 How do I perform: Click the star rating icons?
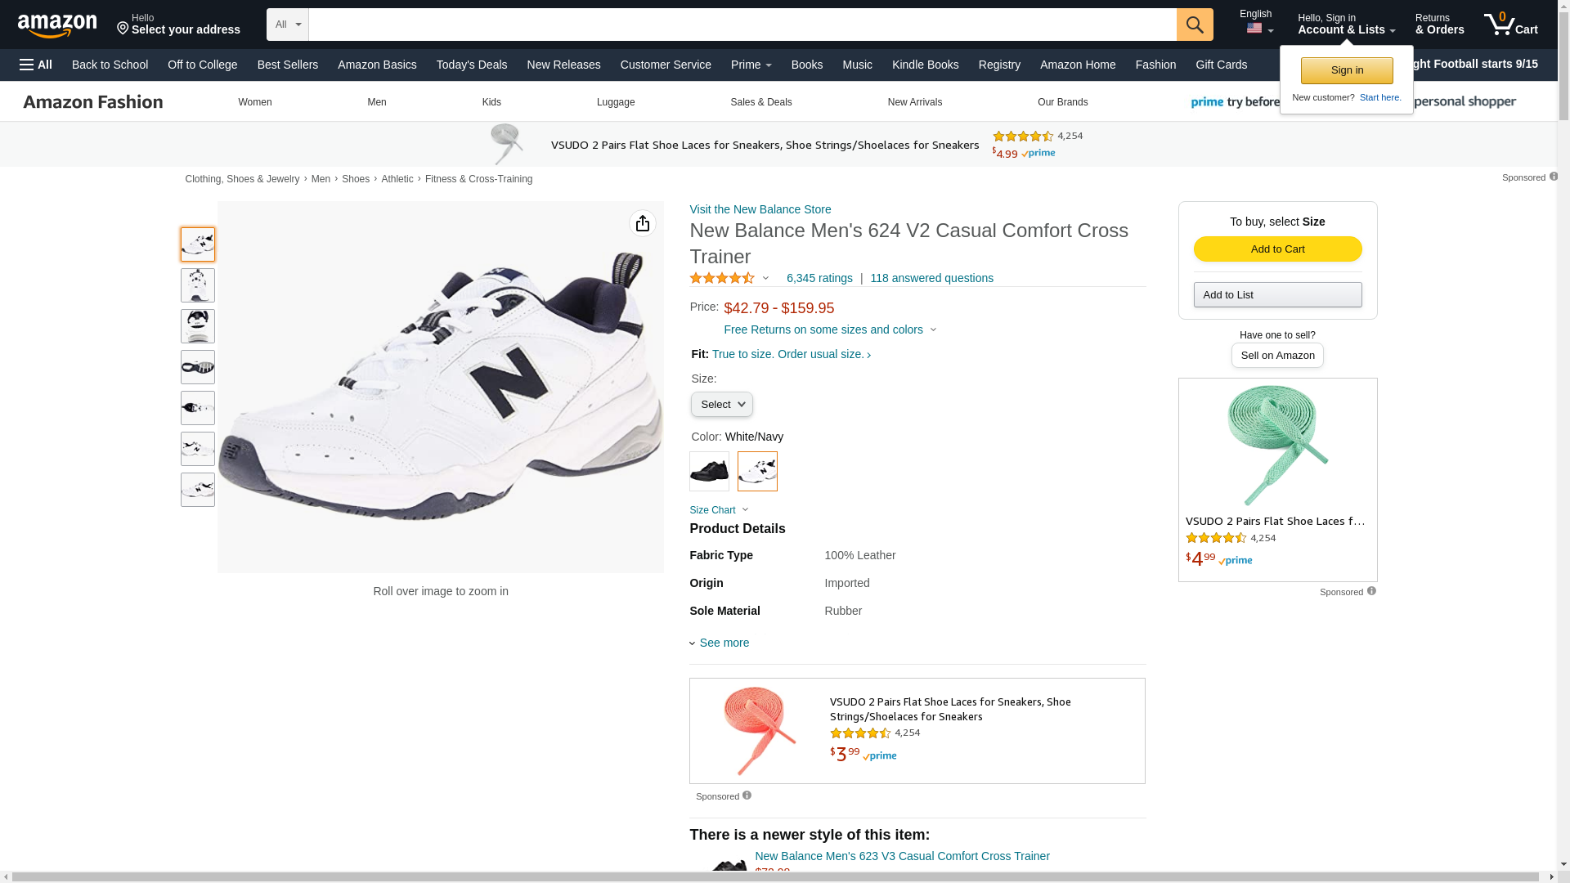point(722,278)
